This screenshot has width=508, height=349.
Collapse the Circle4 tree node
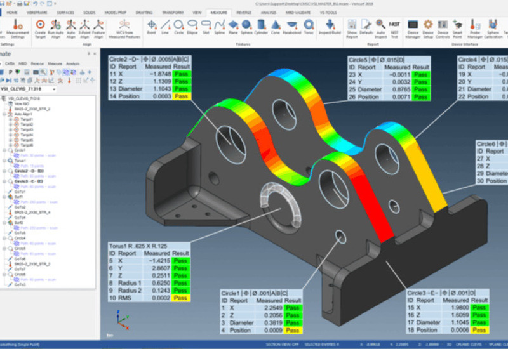(x=4, y=239)
